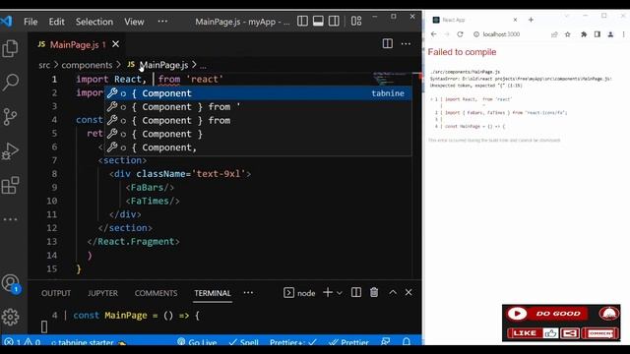This screenshot has height=354, width=630.
Task: Click the Prettier+ status bar item
Action: (293, 342)
